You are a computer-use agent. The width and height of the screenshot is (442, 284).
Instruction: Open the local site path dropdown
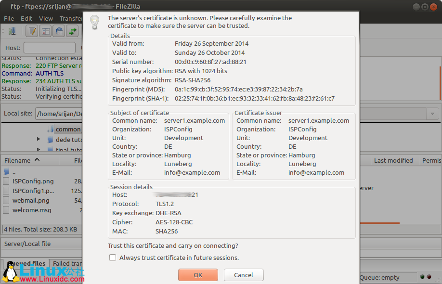pos(432,114)
